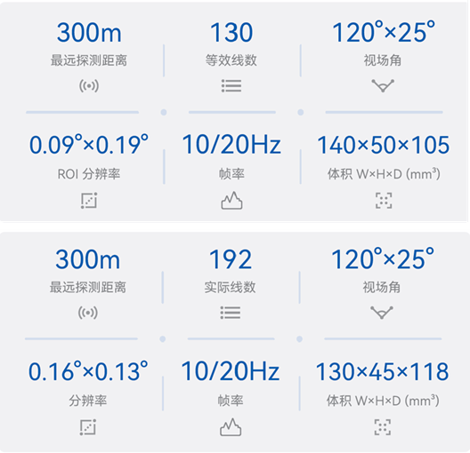
Task: Click the 140×50×105 dimensions text
Action: (384, 145)
